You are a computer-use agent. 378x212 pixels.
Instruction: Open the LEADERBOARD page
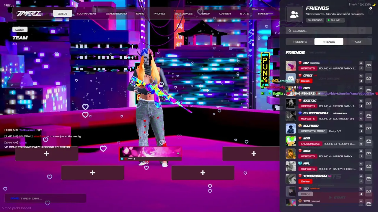pyautogui.click(x=116, y=14)
